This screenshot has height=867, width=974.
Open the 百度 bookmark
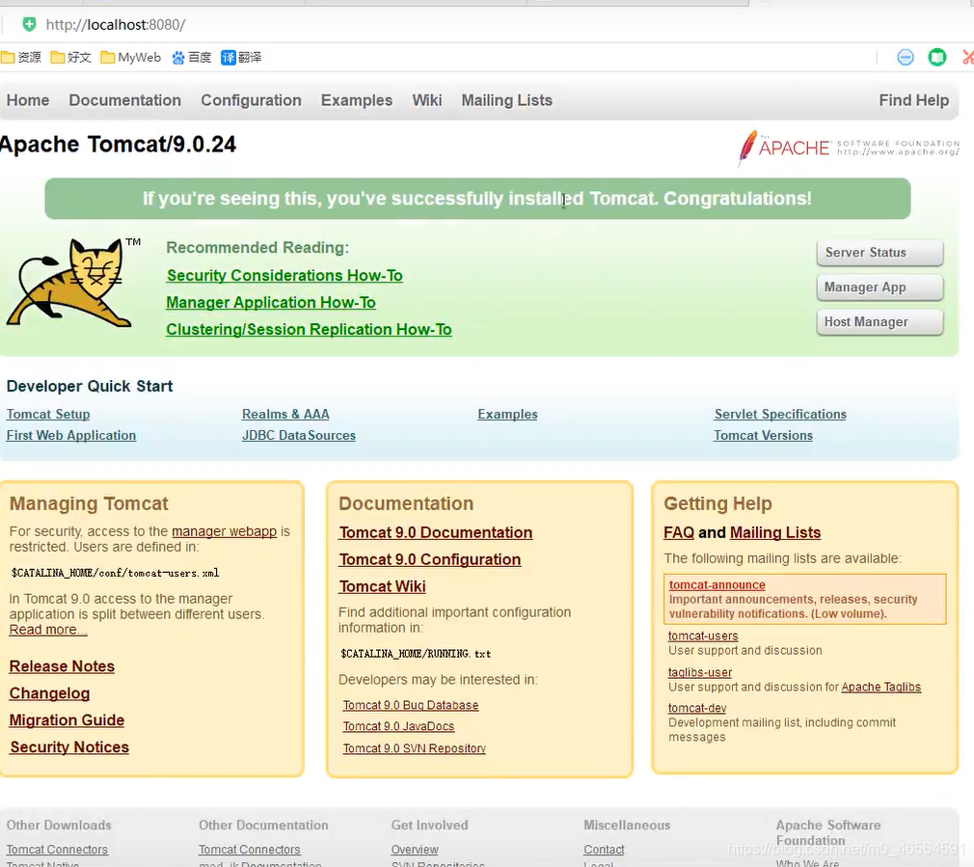pos(192,58)
